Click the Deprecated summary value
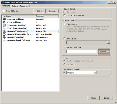Screen dimensions: 117x104 [42, 28]
